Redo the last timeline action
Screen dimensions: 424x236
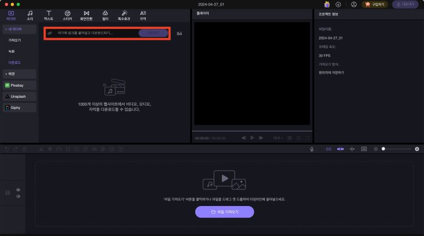[16, 149]
